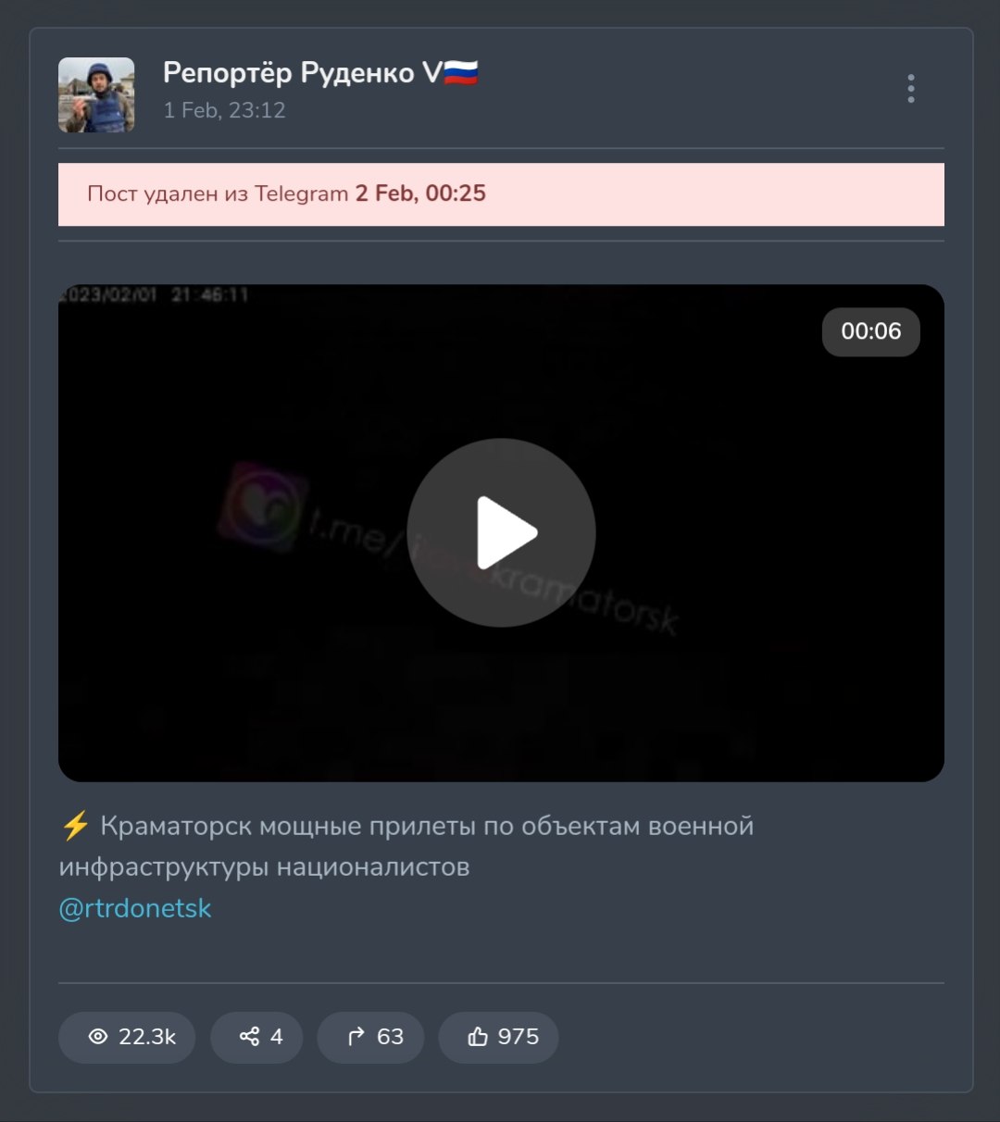Click the eye icon for views

coord(98,1037)
